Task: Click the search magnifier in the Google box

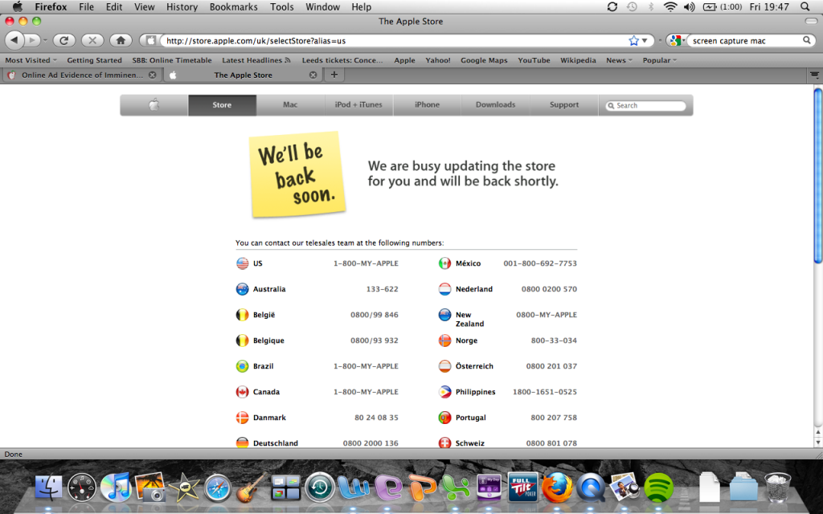Action: click(807, 40)
